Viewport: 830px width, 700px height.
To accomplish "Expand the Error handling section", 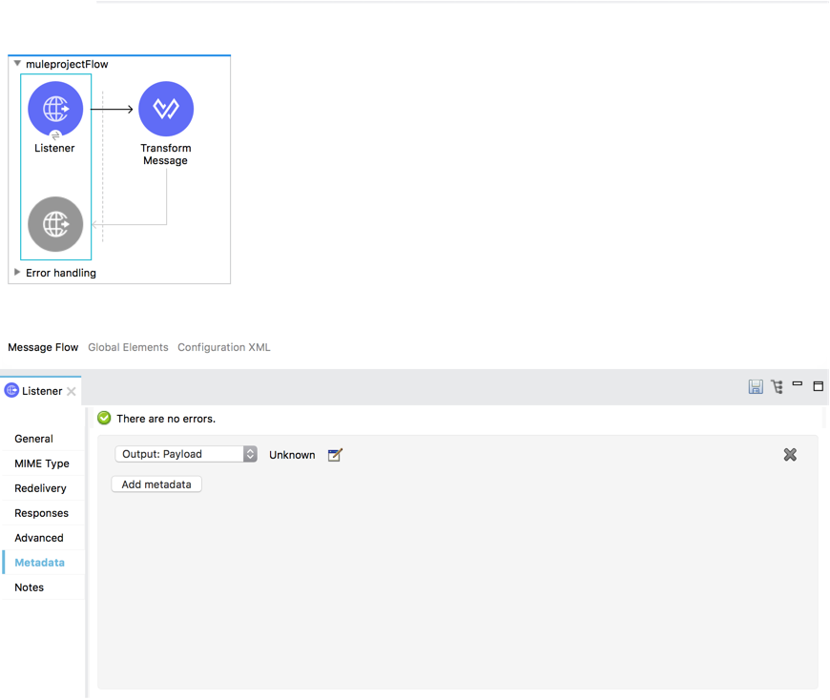I will tap(16, 272).
